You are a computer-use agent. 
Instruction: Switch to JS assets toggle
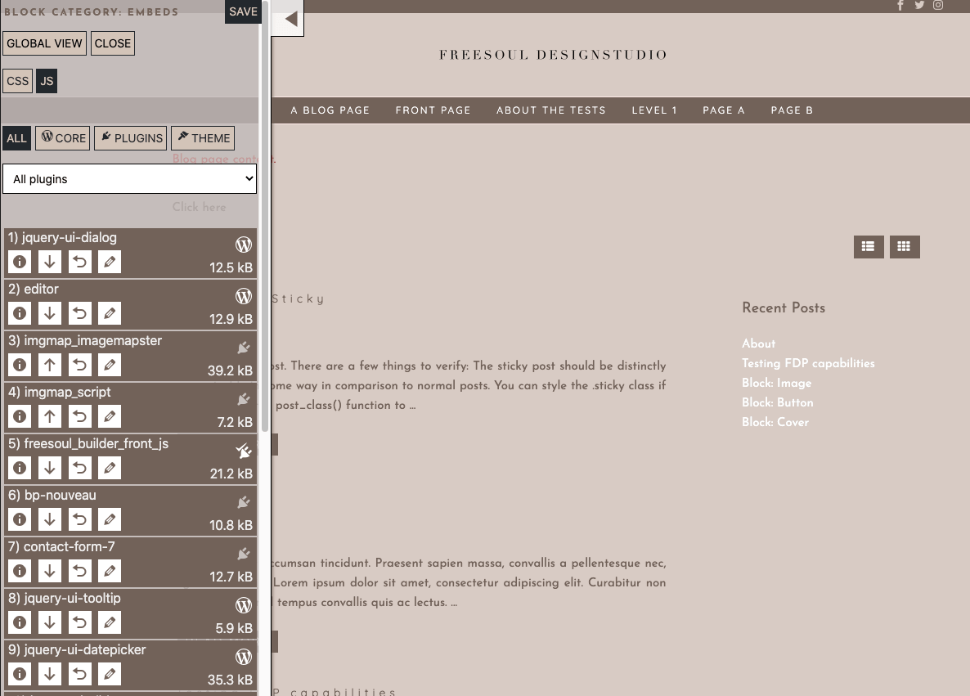tap(47, 81)
